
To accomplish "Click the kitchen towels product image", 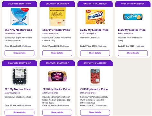I will (x=20, y=17).
